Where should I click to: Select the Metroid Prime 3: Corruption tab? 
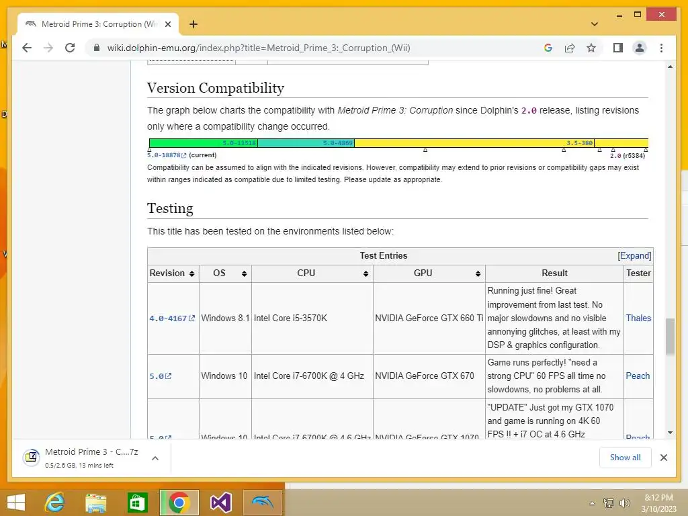(x=98, y=24)
